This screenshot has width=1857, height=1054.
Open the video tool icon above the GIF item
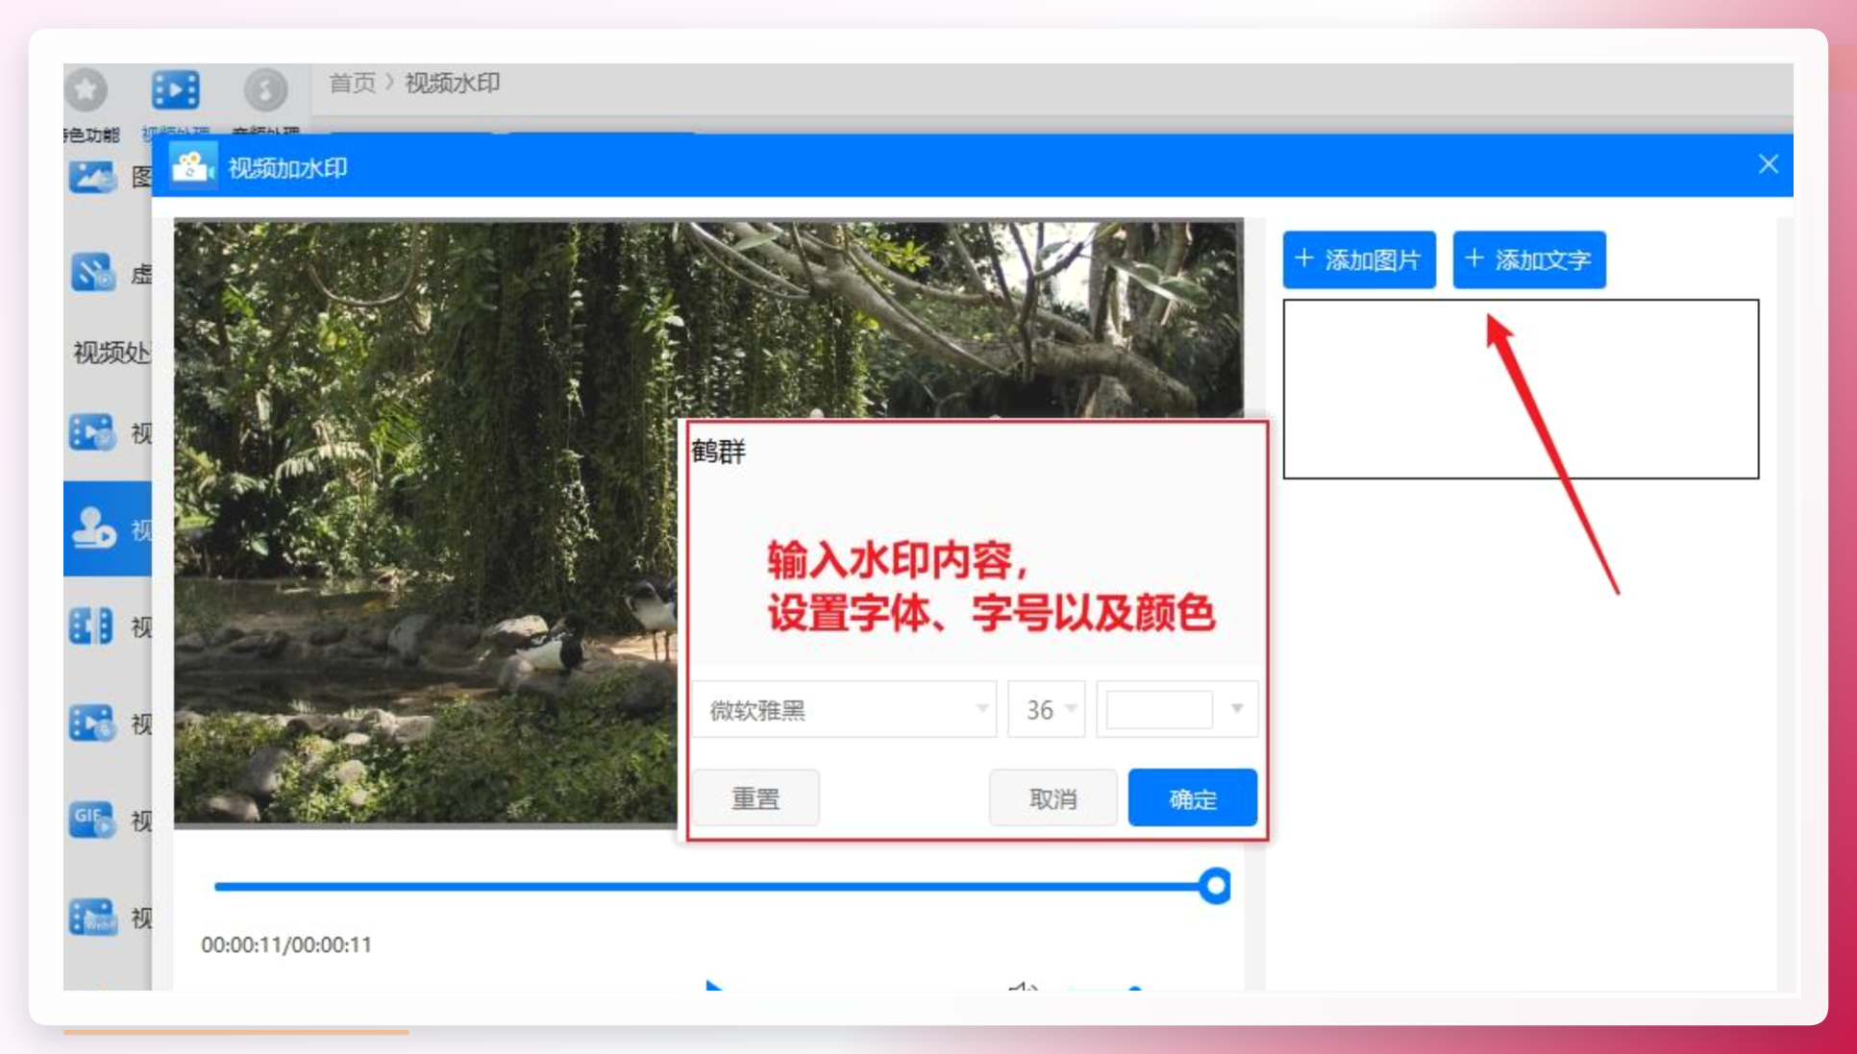pyautogui.click(x=92, y=723)
